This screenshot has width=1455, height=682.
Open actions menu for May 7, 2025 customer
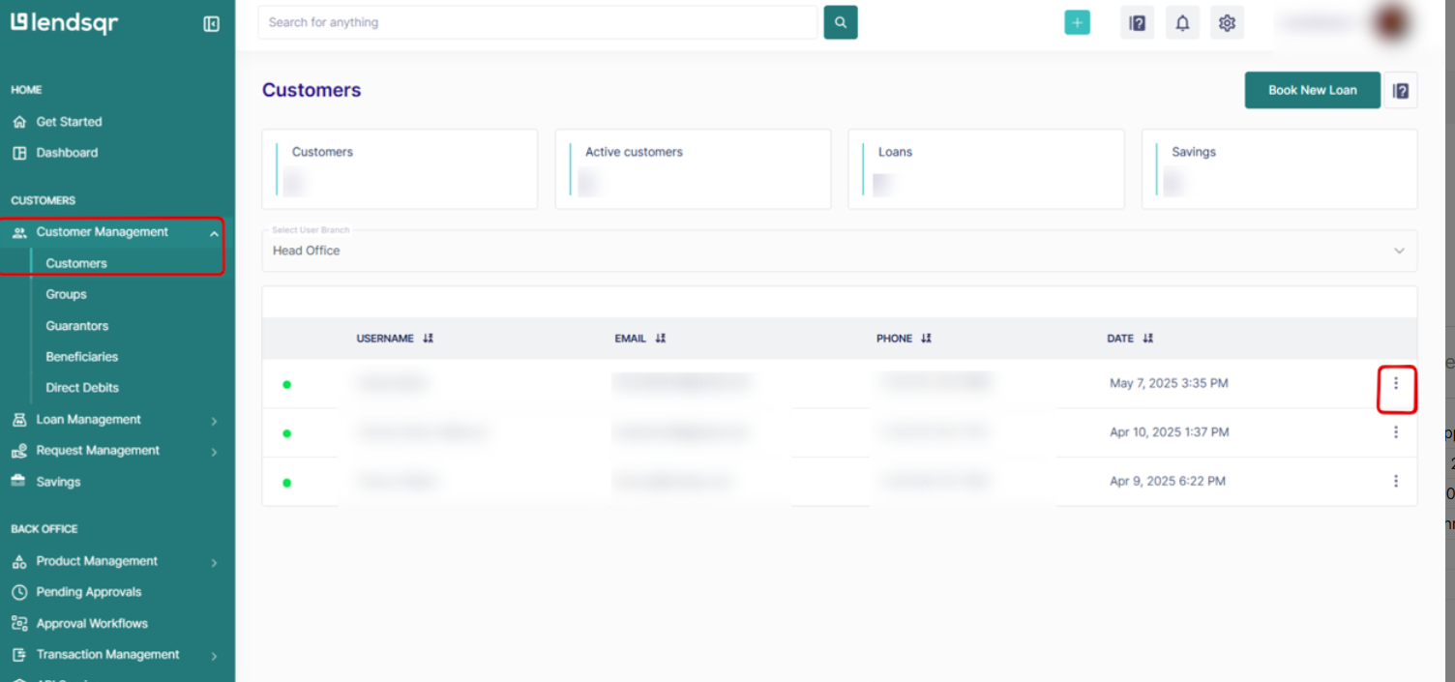[1395, 383]
